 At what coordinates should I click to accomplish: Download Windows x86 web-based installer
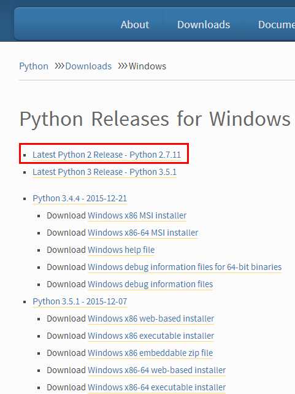(151, 319)
